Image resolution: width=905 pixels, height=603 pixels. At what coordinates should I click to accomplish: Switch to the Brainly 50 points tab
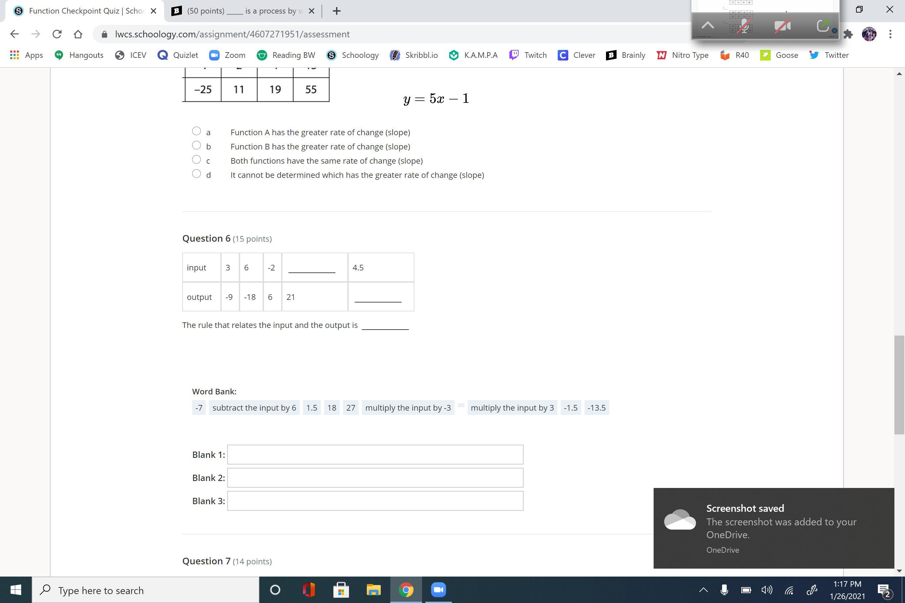[x=241, y=11]
